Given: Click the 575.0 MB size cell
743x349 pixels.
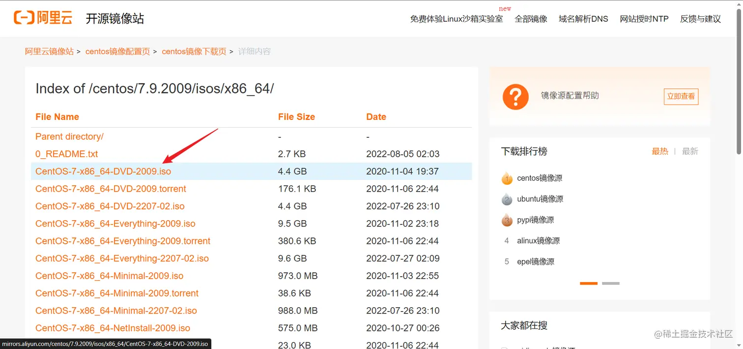Looking at the screenshot, I should pyautogui.click(x=298, y=328).
